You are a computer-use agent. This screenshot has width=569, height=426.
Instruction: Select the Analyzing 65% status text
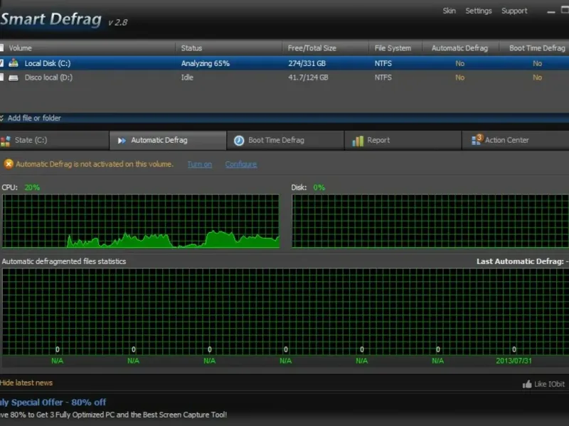[206, 63]
